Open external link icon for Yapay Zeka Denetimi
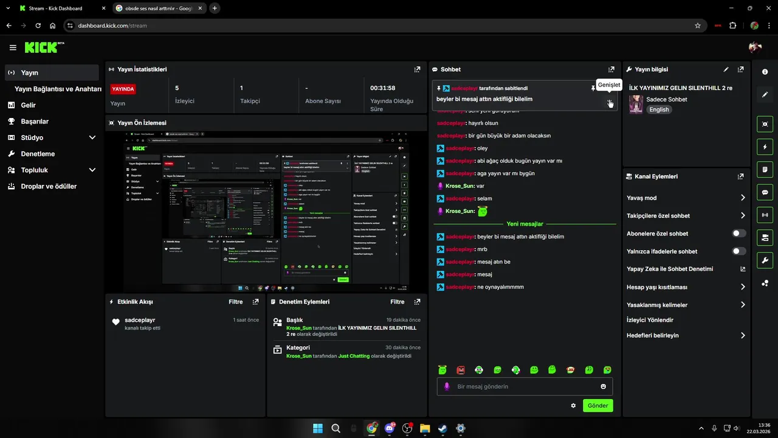The image size is (778, 438). point(743,269)
